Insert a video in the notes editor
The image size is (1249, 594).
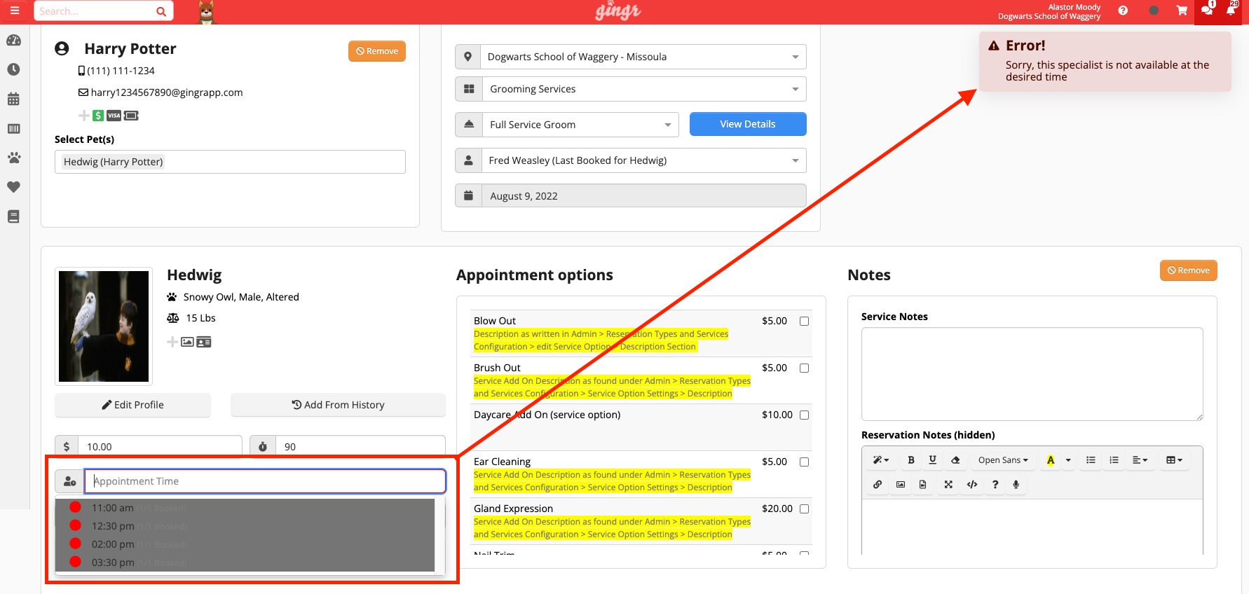click(x=923, y=484)
